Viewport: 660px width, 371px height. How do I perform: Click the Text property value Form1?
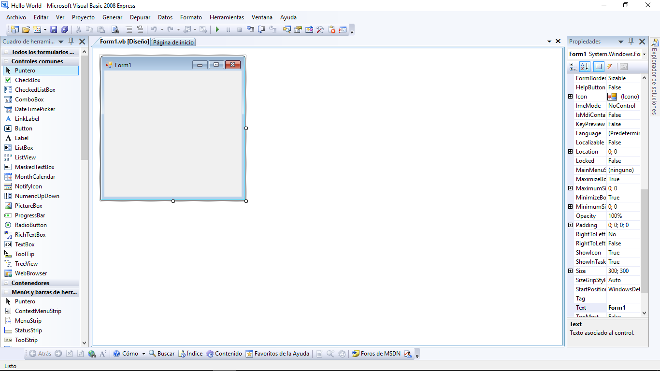pos(623,308)
